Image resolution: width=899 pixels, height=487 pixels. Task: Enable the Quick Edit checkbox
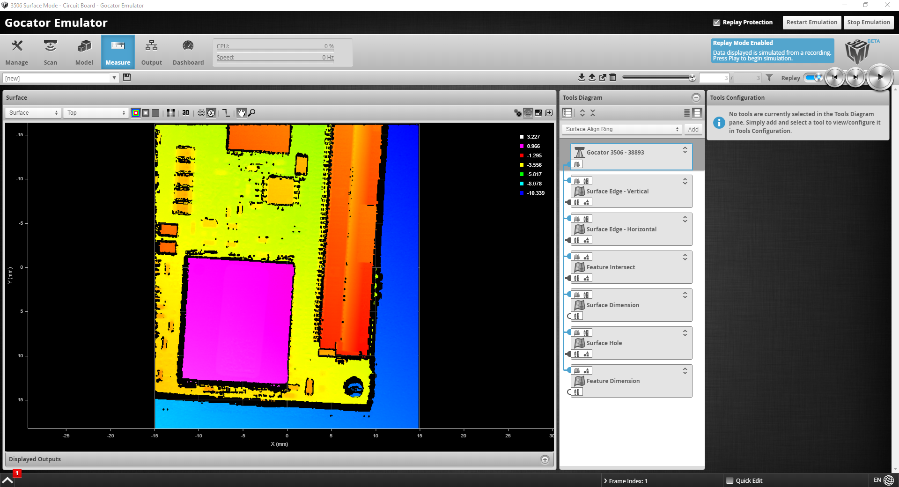click(730, 480)
